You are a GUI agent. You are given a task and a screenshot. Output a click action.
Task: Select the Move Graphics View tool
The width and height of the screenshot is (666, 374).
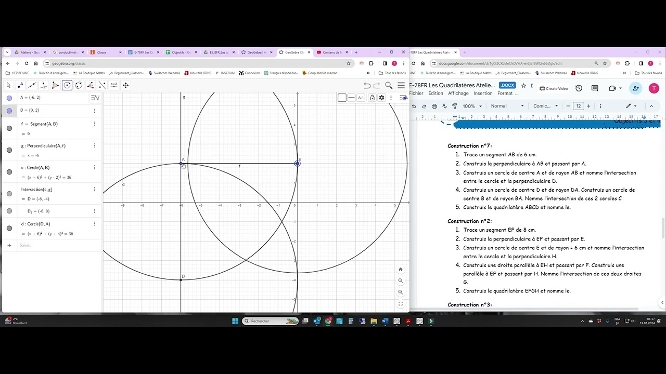125,85
